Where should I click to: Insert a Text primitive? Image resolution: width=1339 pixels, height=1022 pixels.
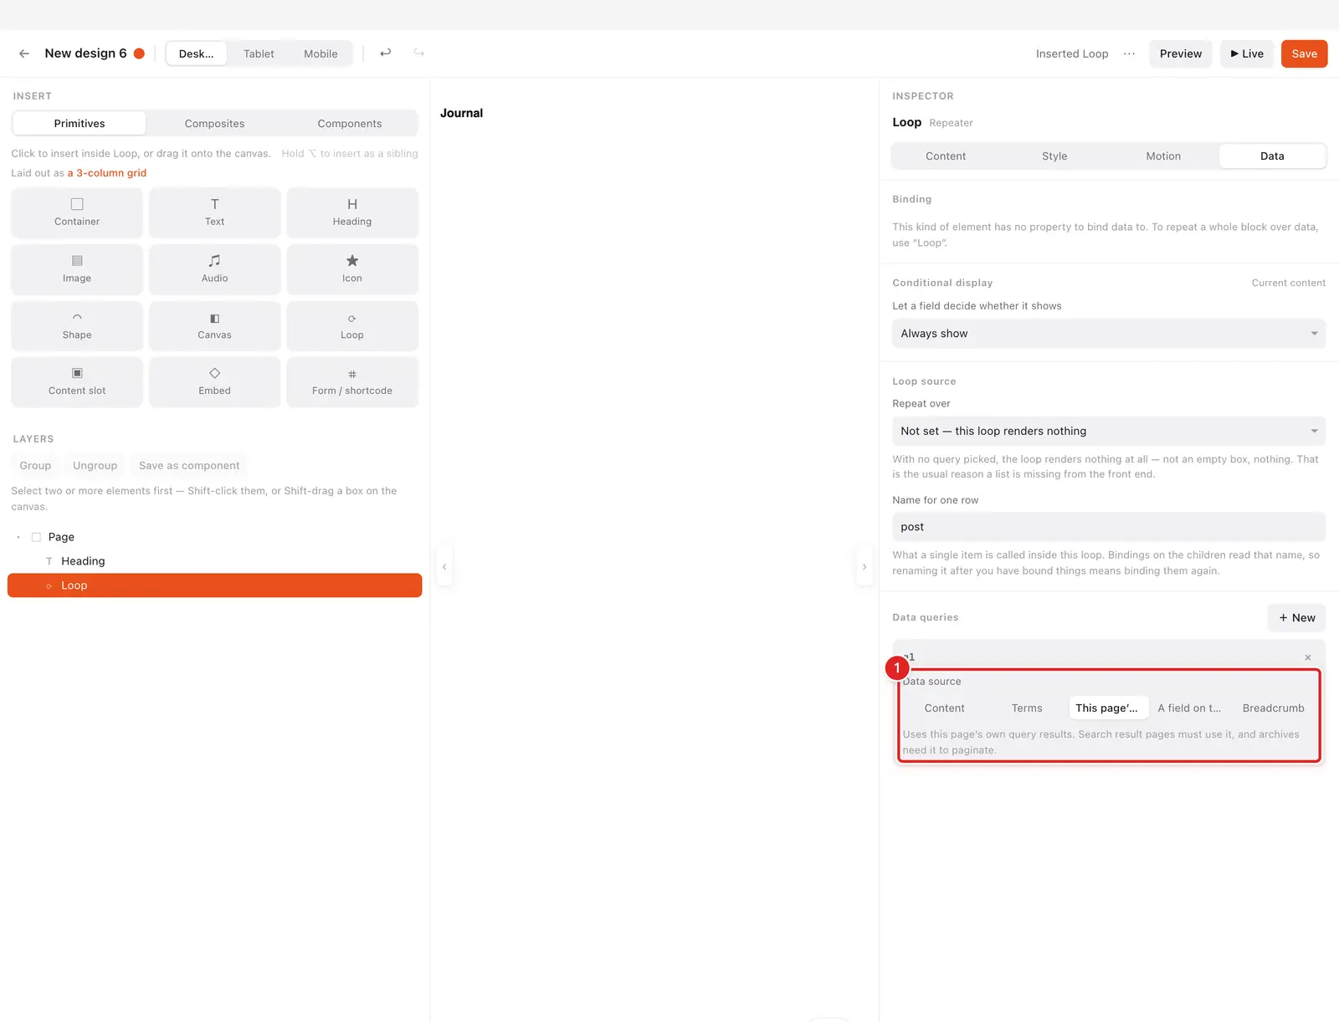click(214, 212)
